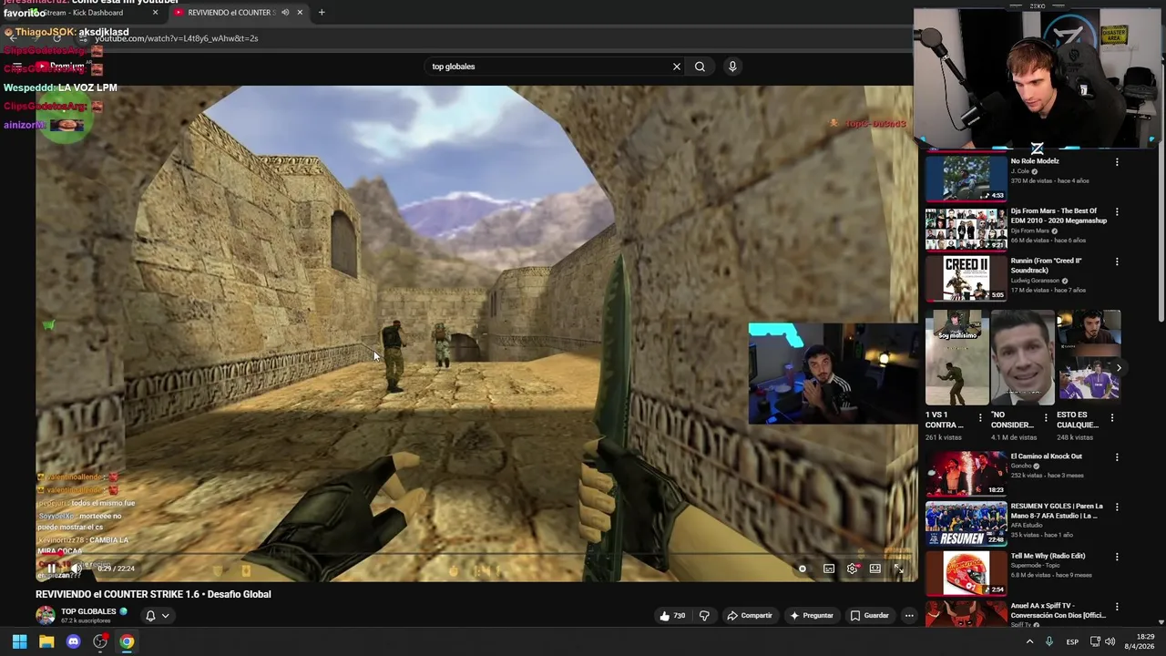
Task: Open OBS Studio taskbar icon
Action: coord(100,641)
